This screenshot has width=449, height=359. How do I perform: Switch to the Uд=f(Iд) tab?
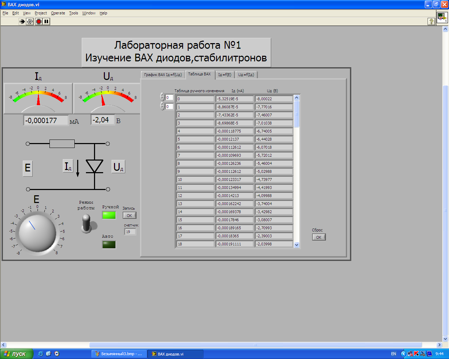[x=246, y=75]
